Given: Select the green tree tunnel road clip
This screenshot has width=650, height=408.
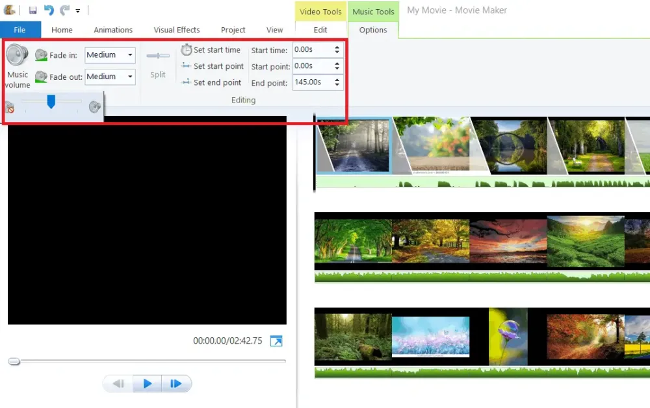Looking at the screenshot, I should pos(353,241).
